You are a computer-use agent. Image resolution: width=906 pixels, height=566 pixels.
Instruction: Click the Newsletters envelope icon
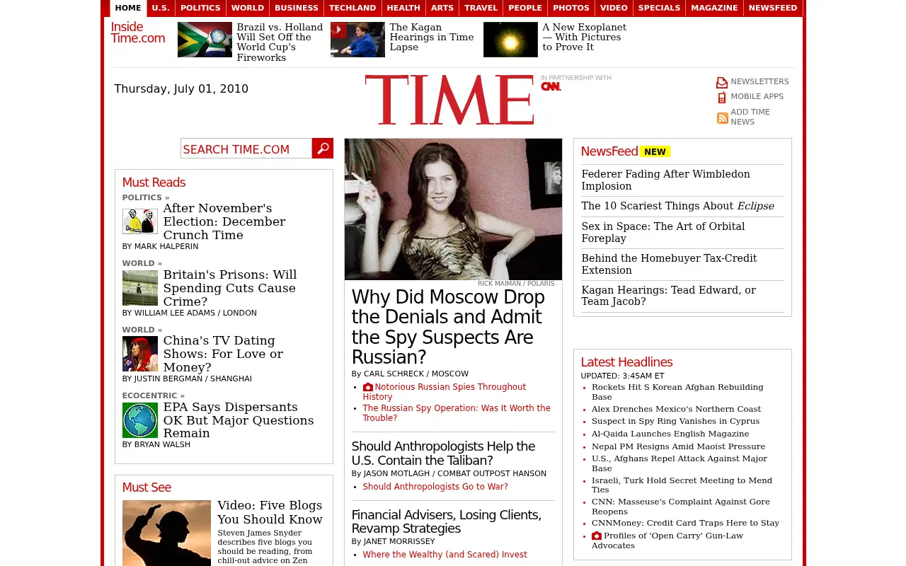tap(722, 83)
